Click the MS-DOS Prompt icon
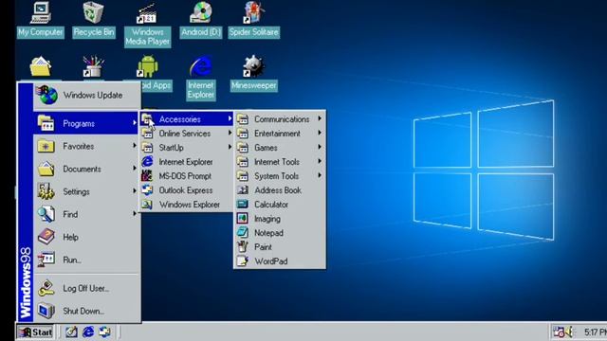Screen dimensions: 607x341 147,176
